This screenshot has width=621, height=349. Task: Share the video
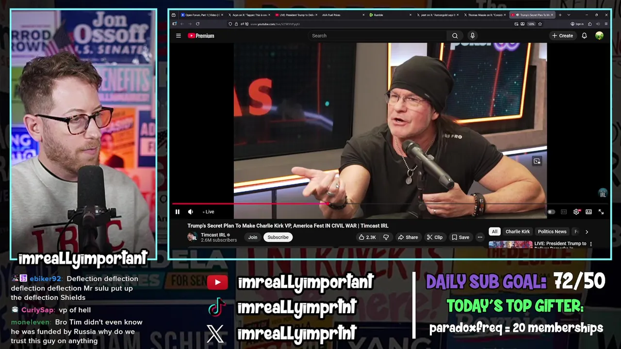point(408,237)
